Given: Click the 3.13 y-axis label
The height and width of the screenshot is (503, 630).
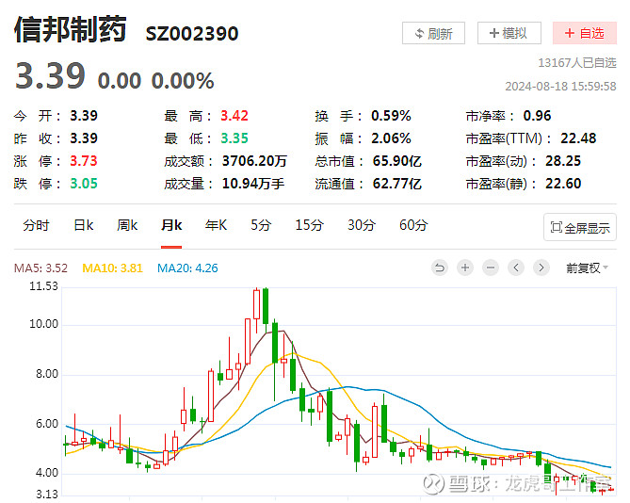Looking at the screenshot, I should (x=46, y=495).
